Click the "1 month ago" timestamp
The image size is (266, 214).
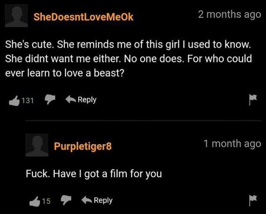pyautogui.click(x=232, y=144)
